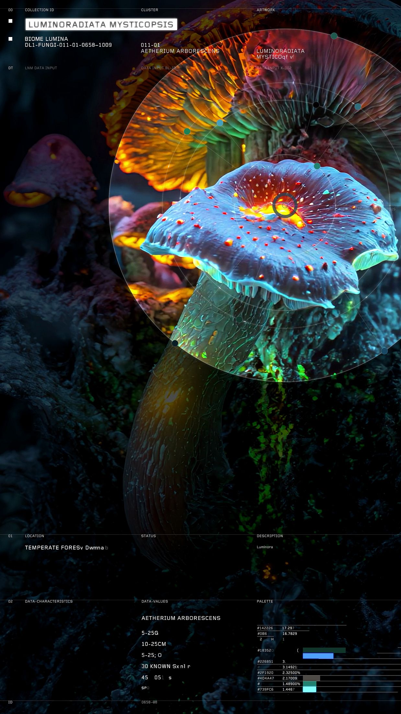
Task: Click the green node left of the blue gill node
Action: [187, 131]
